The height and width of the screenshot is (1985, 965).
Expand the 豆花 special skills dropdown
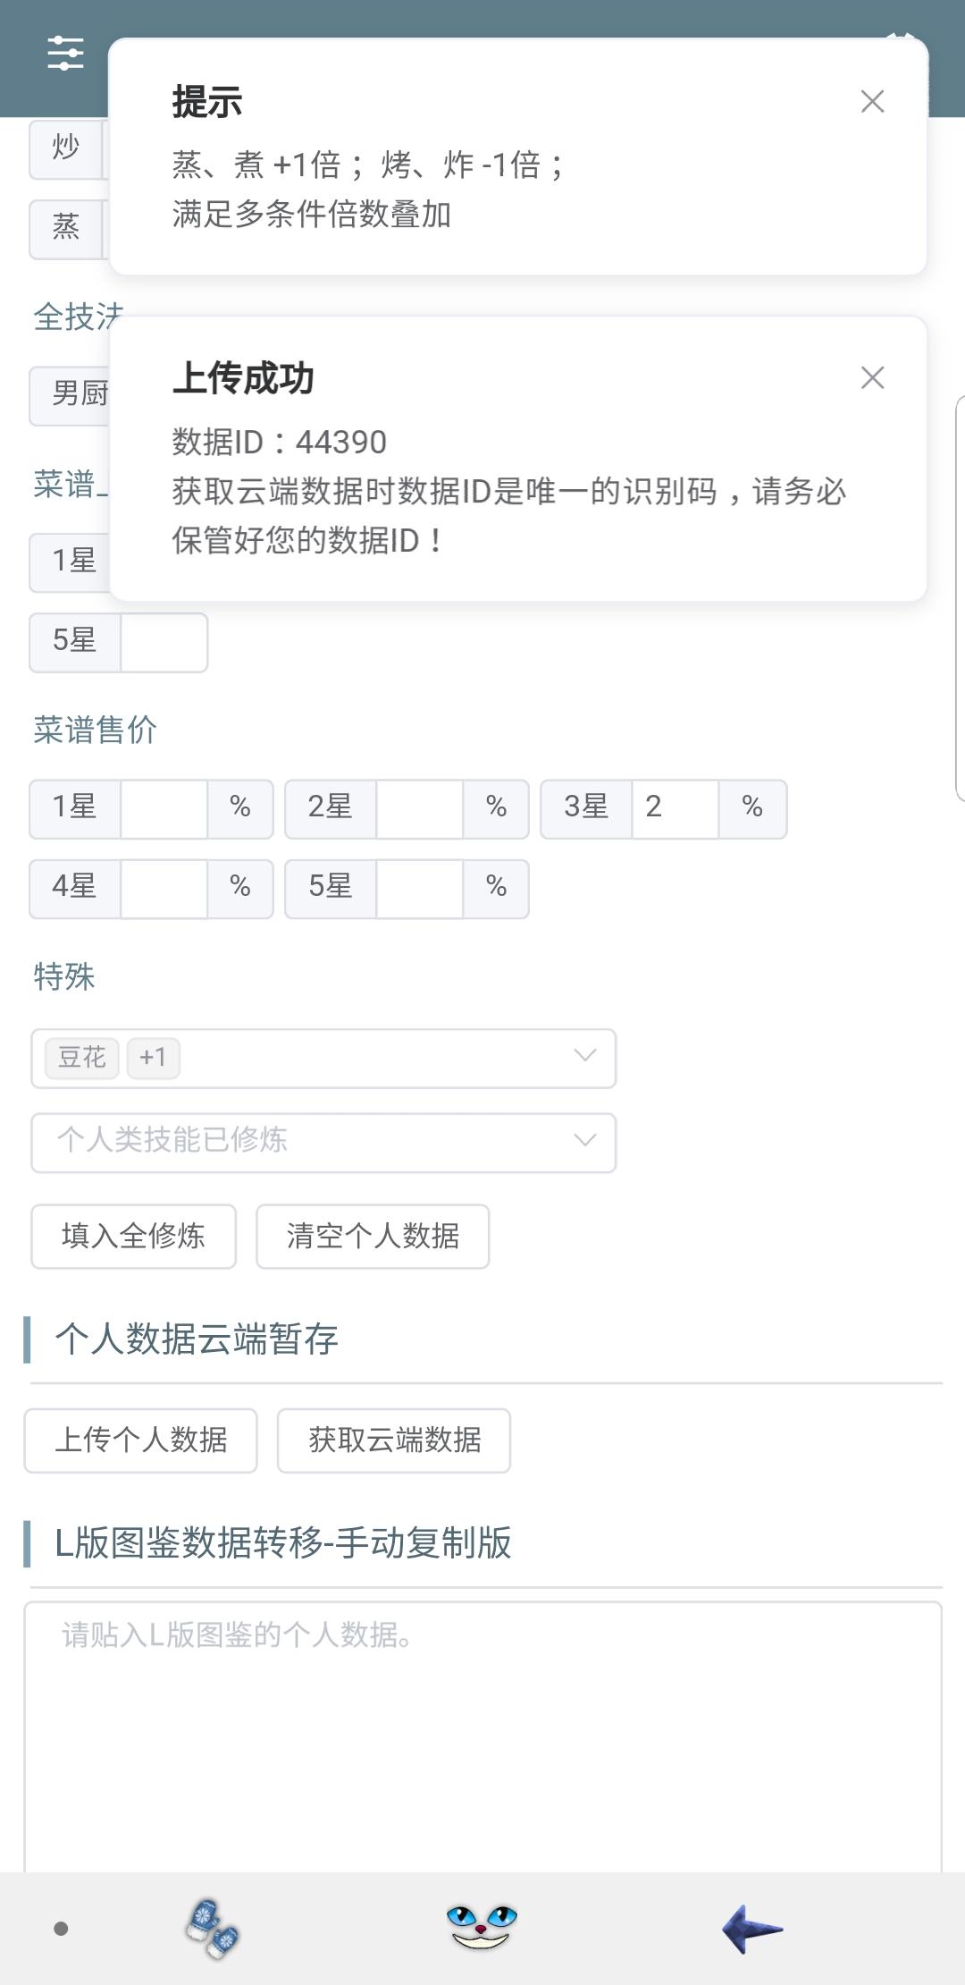click(584, 1058)
